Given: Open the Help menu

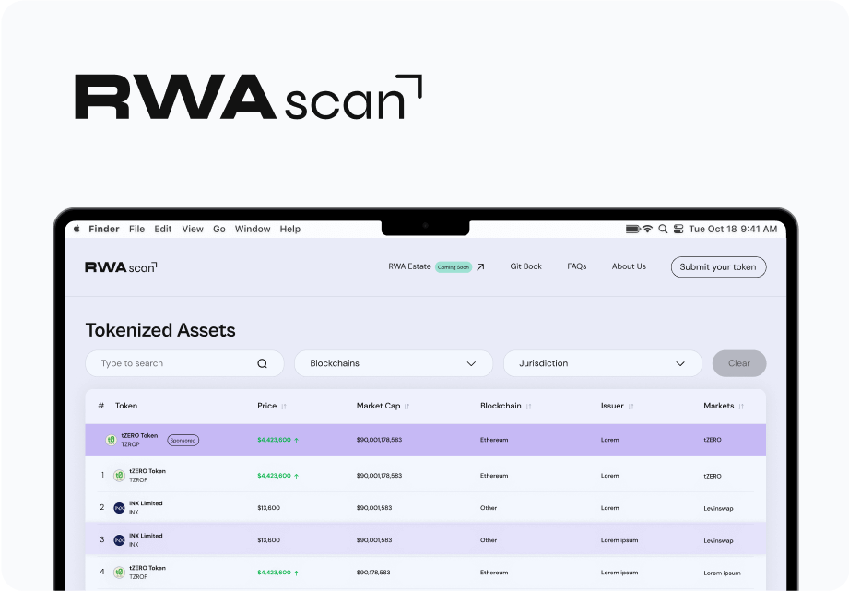Looking at the screenshot, I should (290, 230).
